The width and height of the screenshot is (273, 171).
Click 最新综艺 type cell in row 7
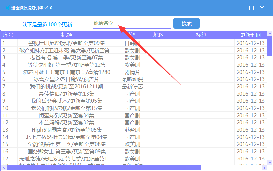[x=132, y=86]
